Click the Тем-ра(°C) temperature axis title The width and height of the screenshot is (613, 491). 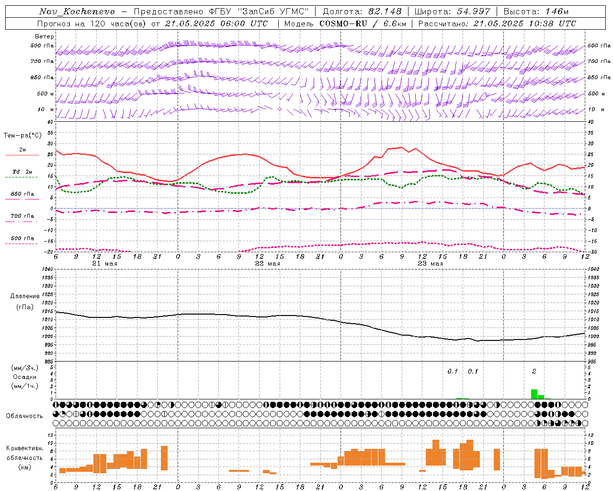(23, 136)
